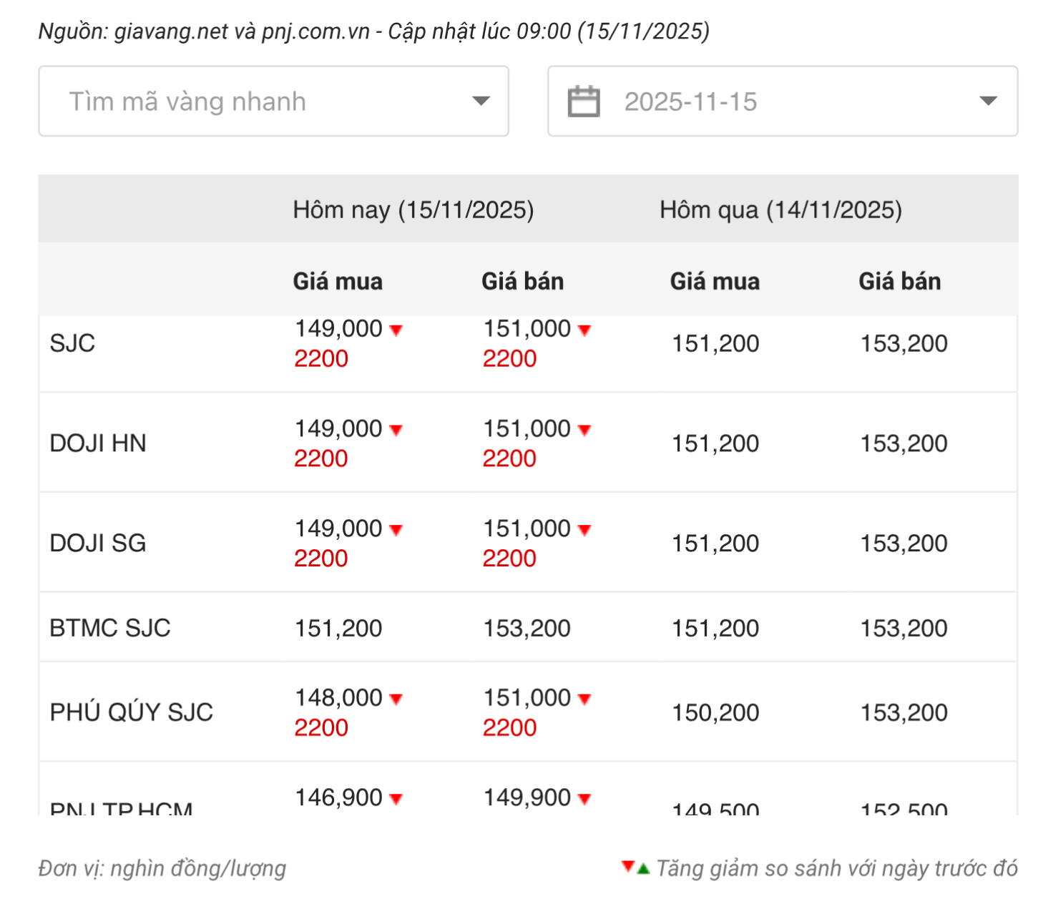Click the calendar icon in the date picker
1043x909 pixels.
click(583, 102)
